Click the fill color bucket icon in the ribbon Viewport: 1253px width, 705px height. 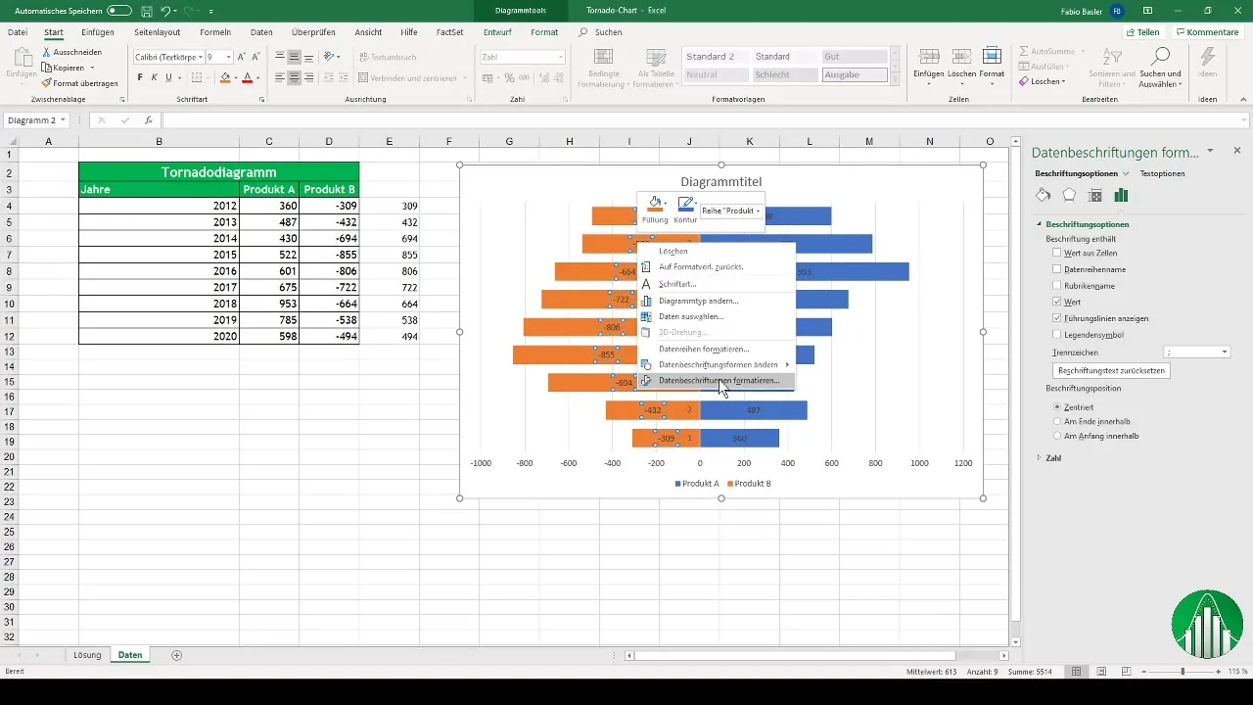[225, 77]
